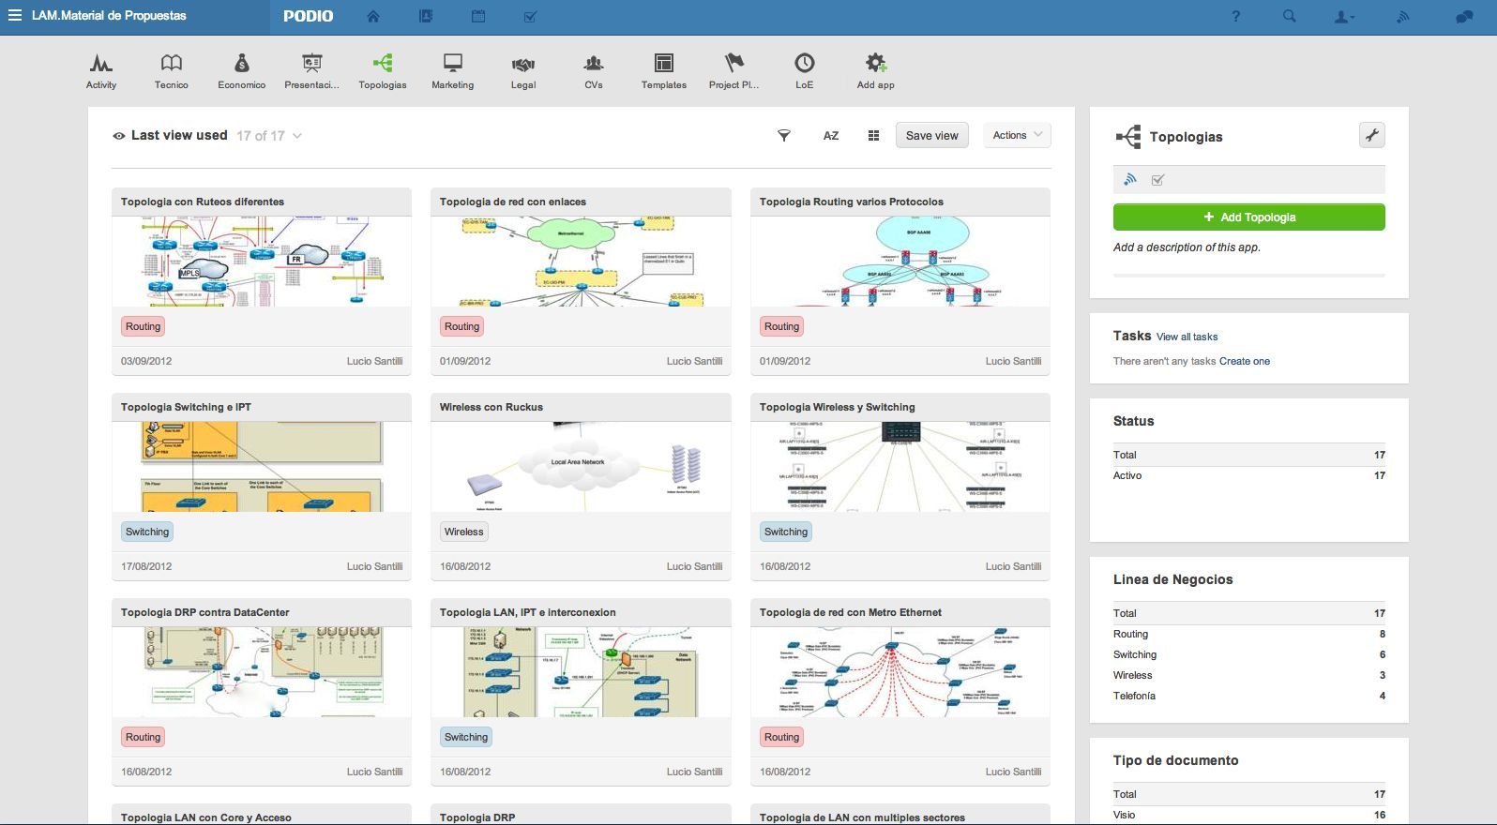The height and width of the screenshot is (825, 1497).
Task: Open Topologia Wireless y Switching title
Action: (837, 407)
